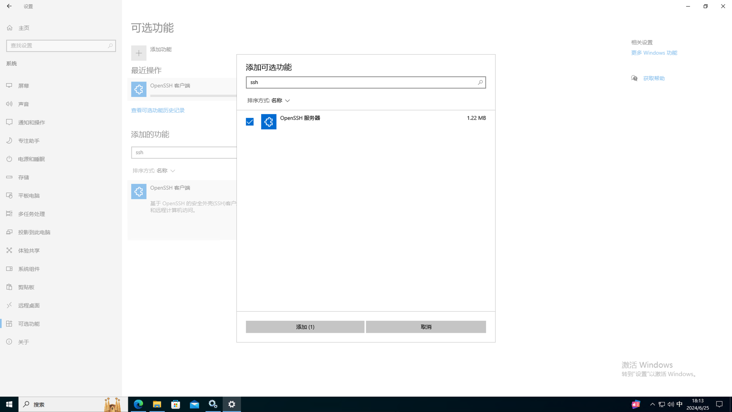Open the dialog 排序方式: 名称 dropdown
The image size is (732, 412).
click(x=268, y=100)
